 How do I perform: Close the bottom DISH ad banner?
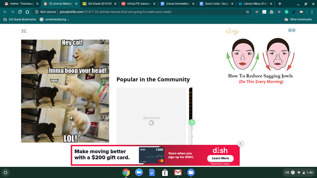point(241,144)
